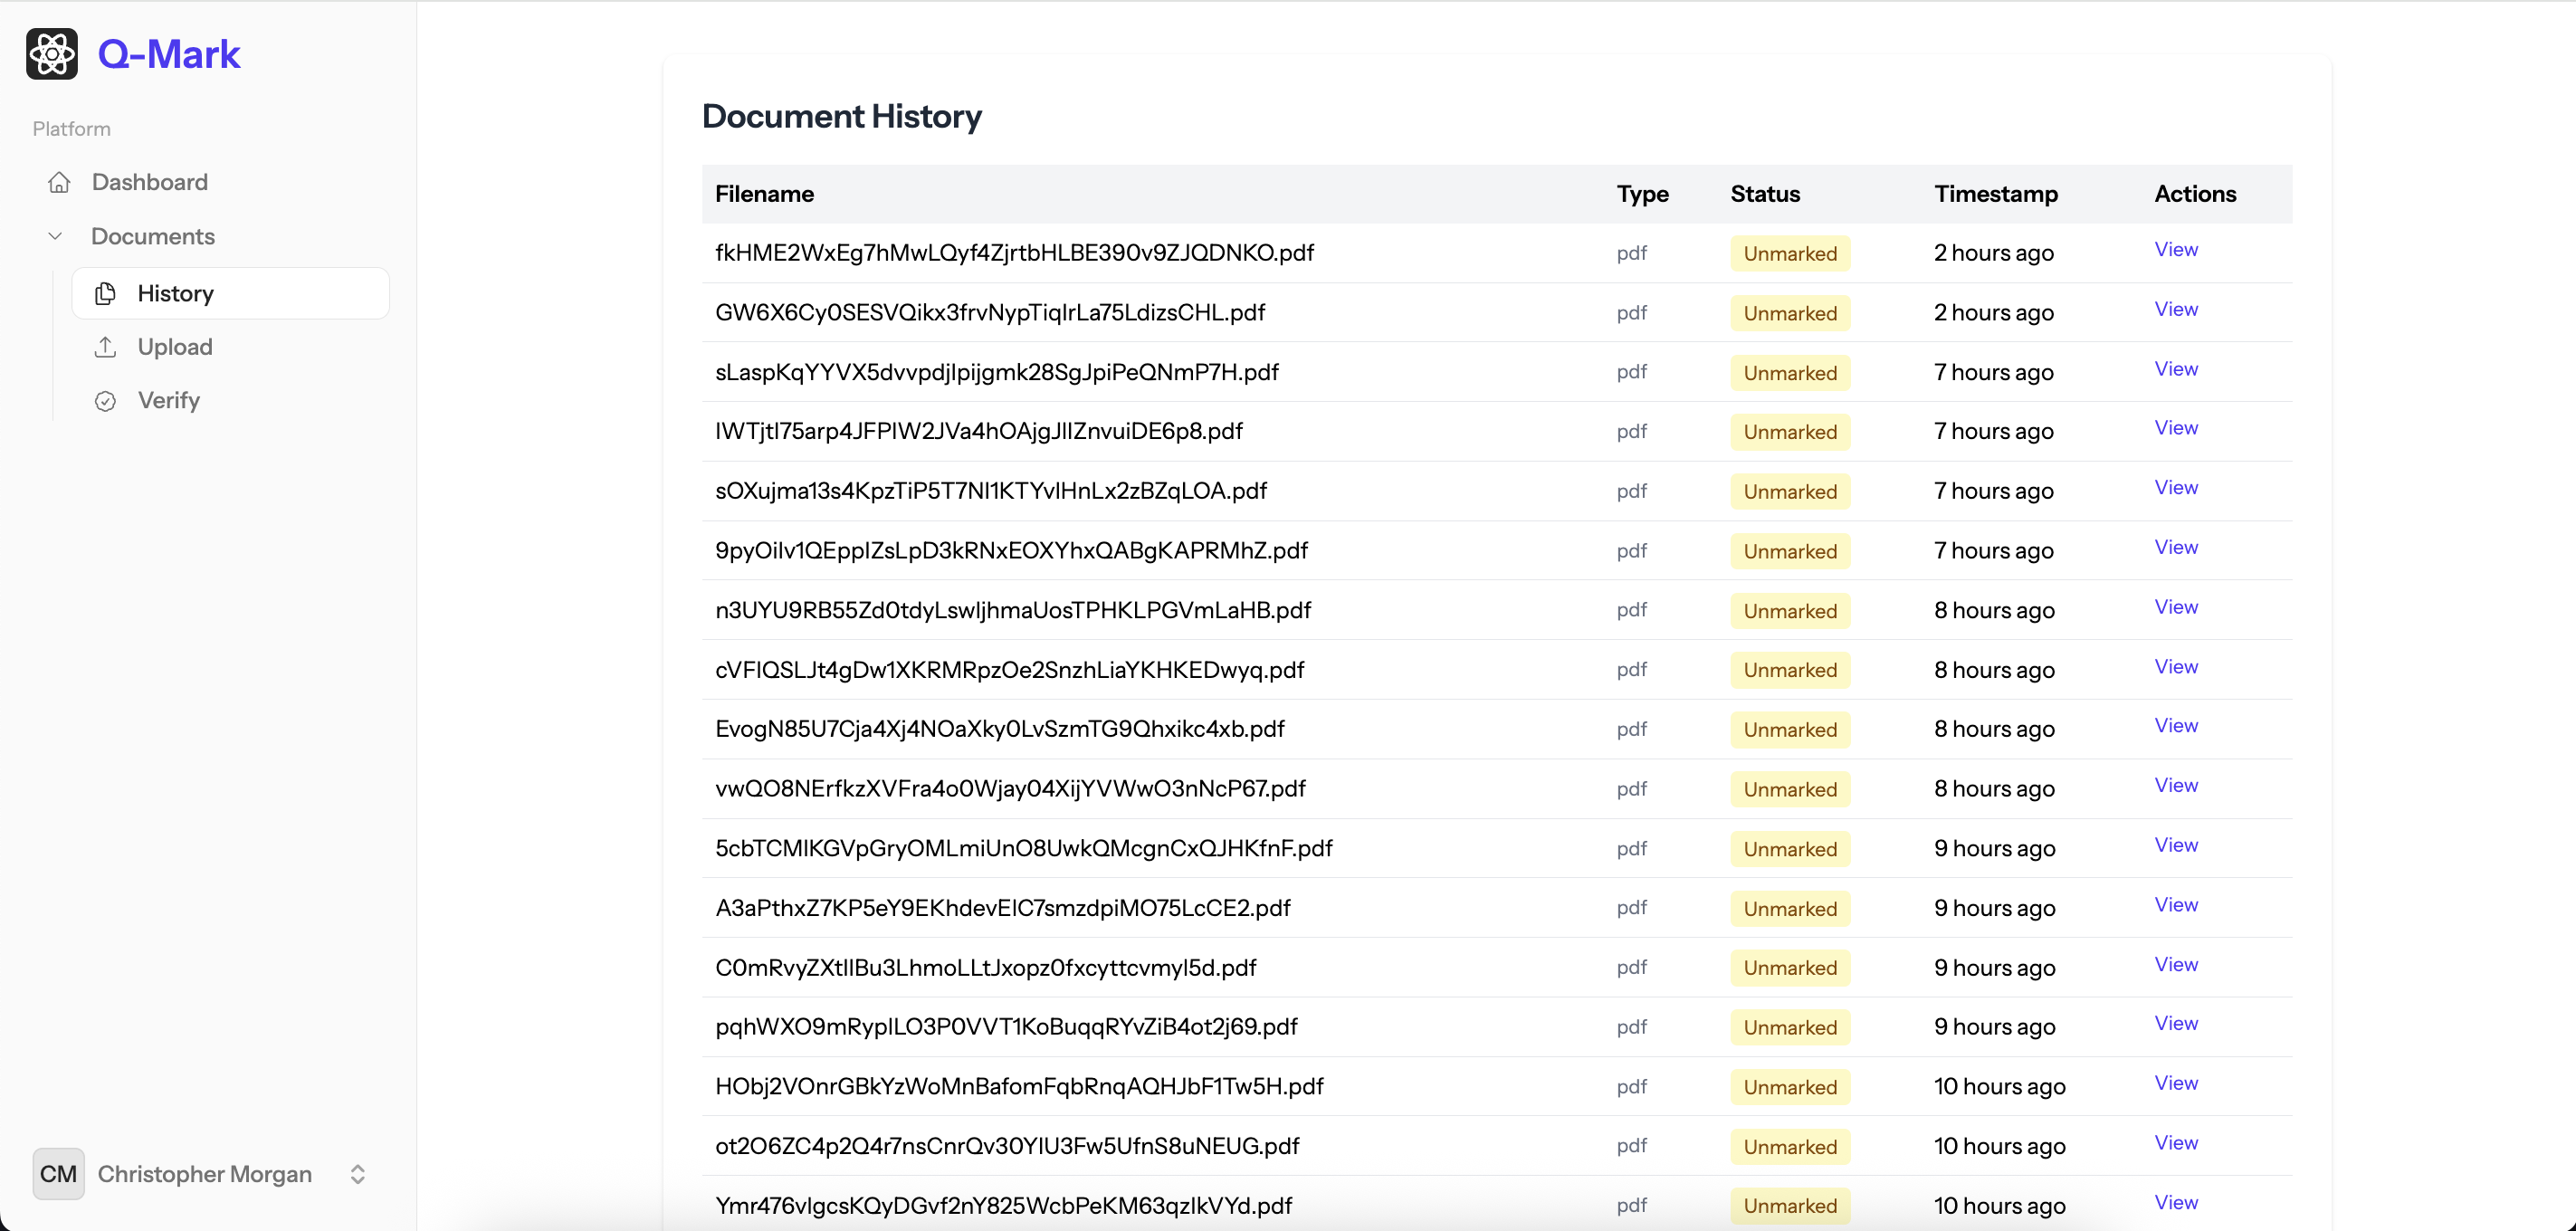Click the Upload arrow icon

pos(105,347)
